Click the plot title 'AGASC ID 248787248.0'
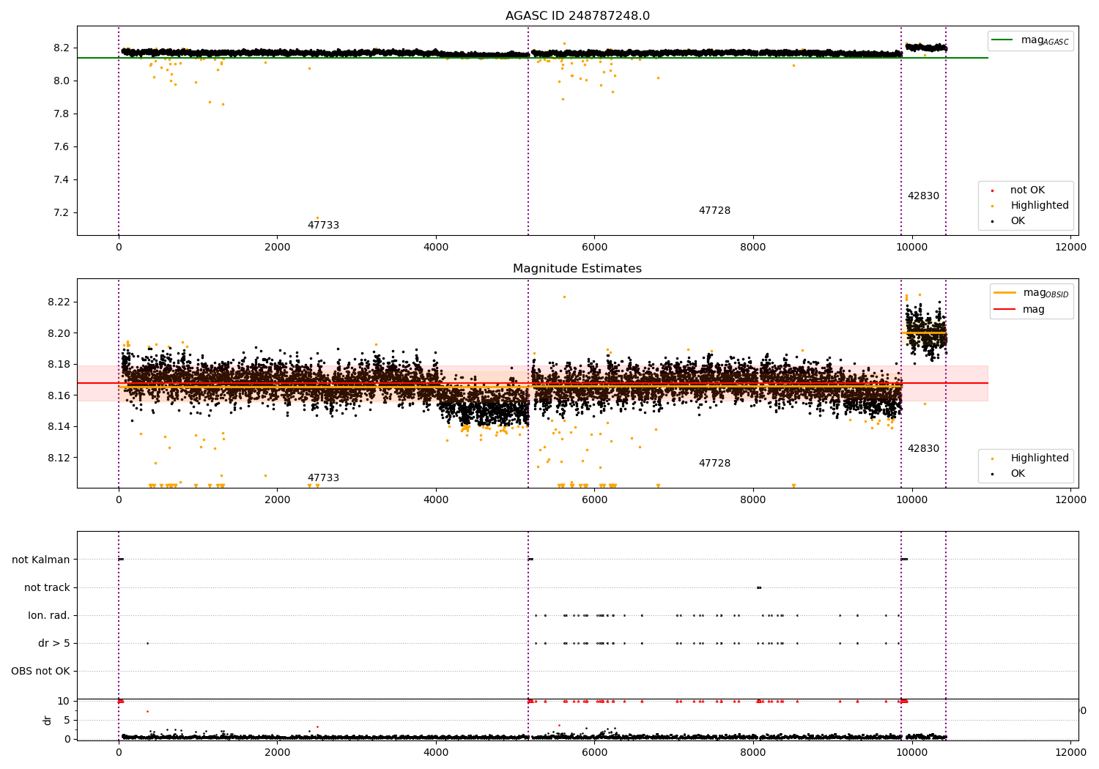 [577, 16]
